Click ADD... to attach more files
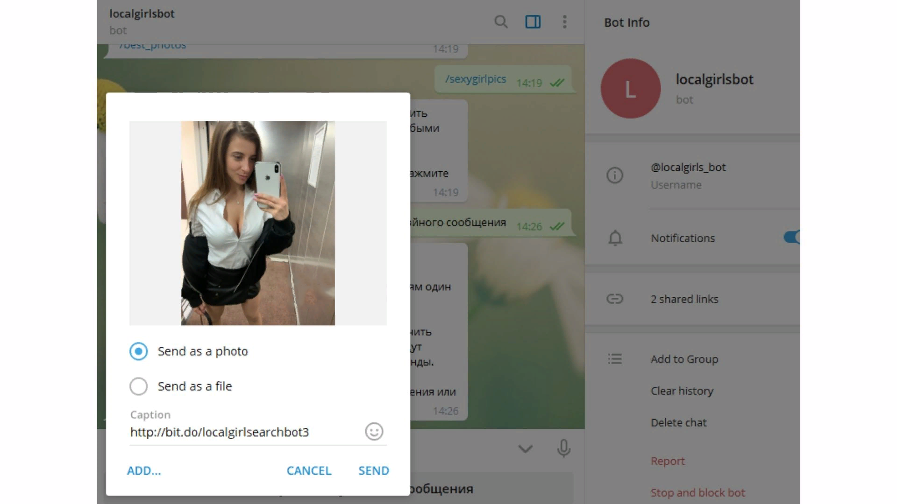Viewport: 897px width, 504px height. [x=144, y=470]
